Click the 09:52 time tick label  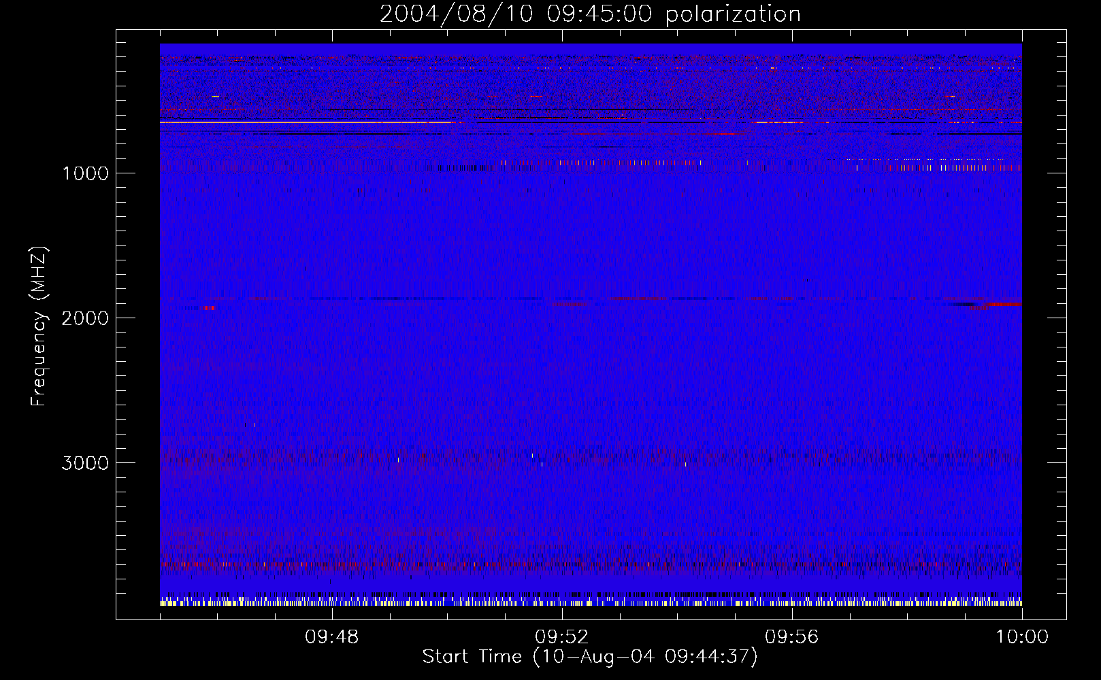(x=561, y=637)
